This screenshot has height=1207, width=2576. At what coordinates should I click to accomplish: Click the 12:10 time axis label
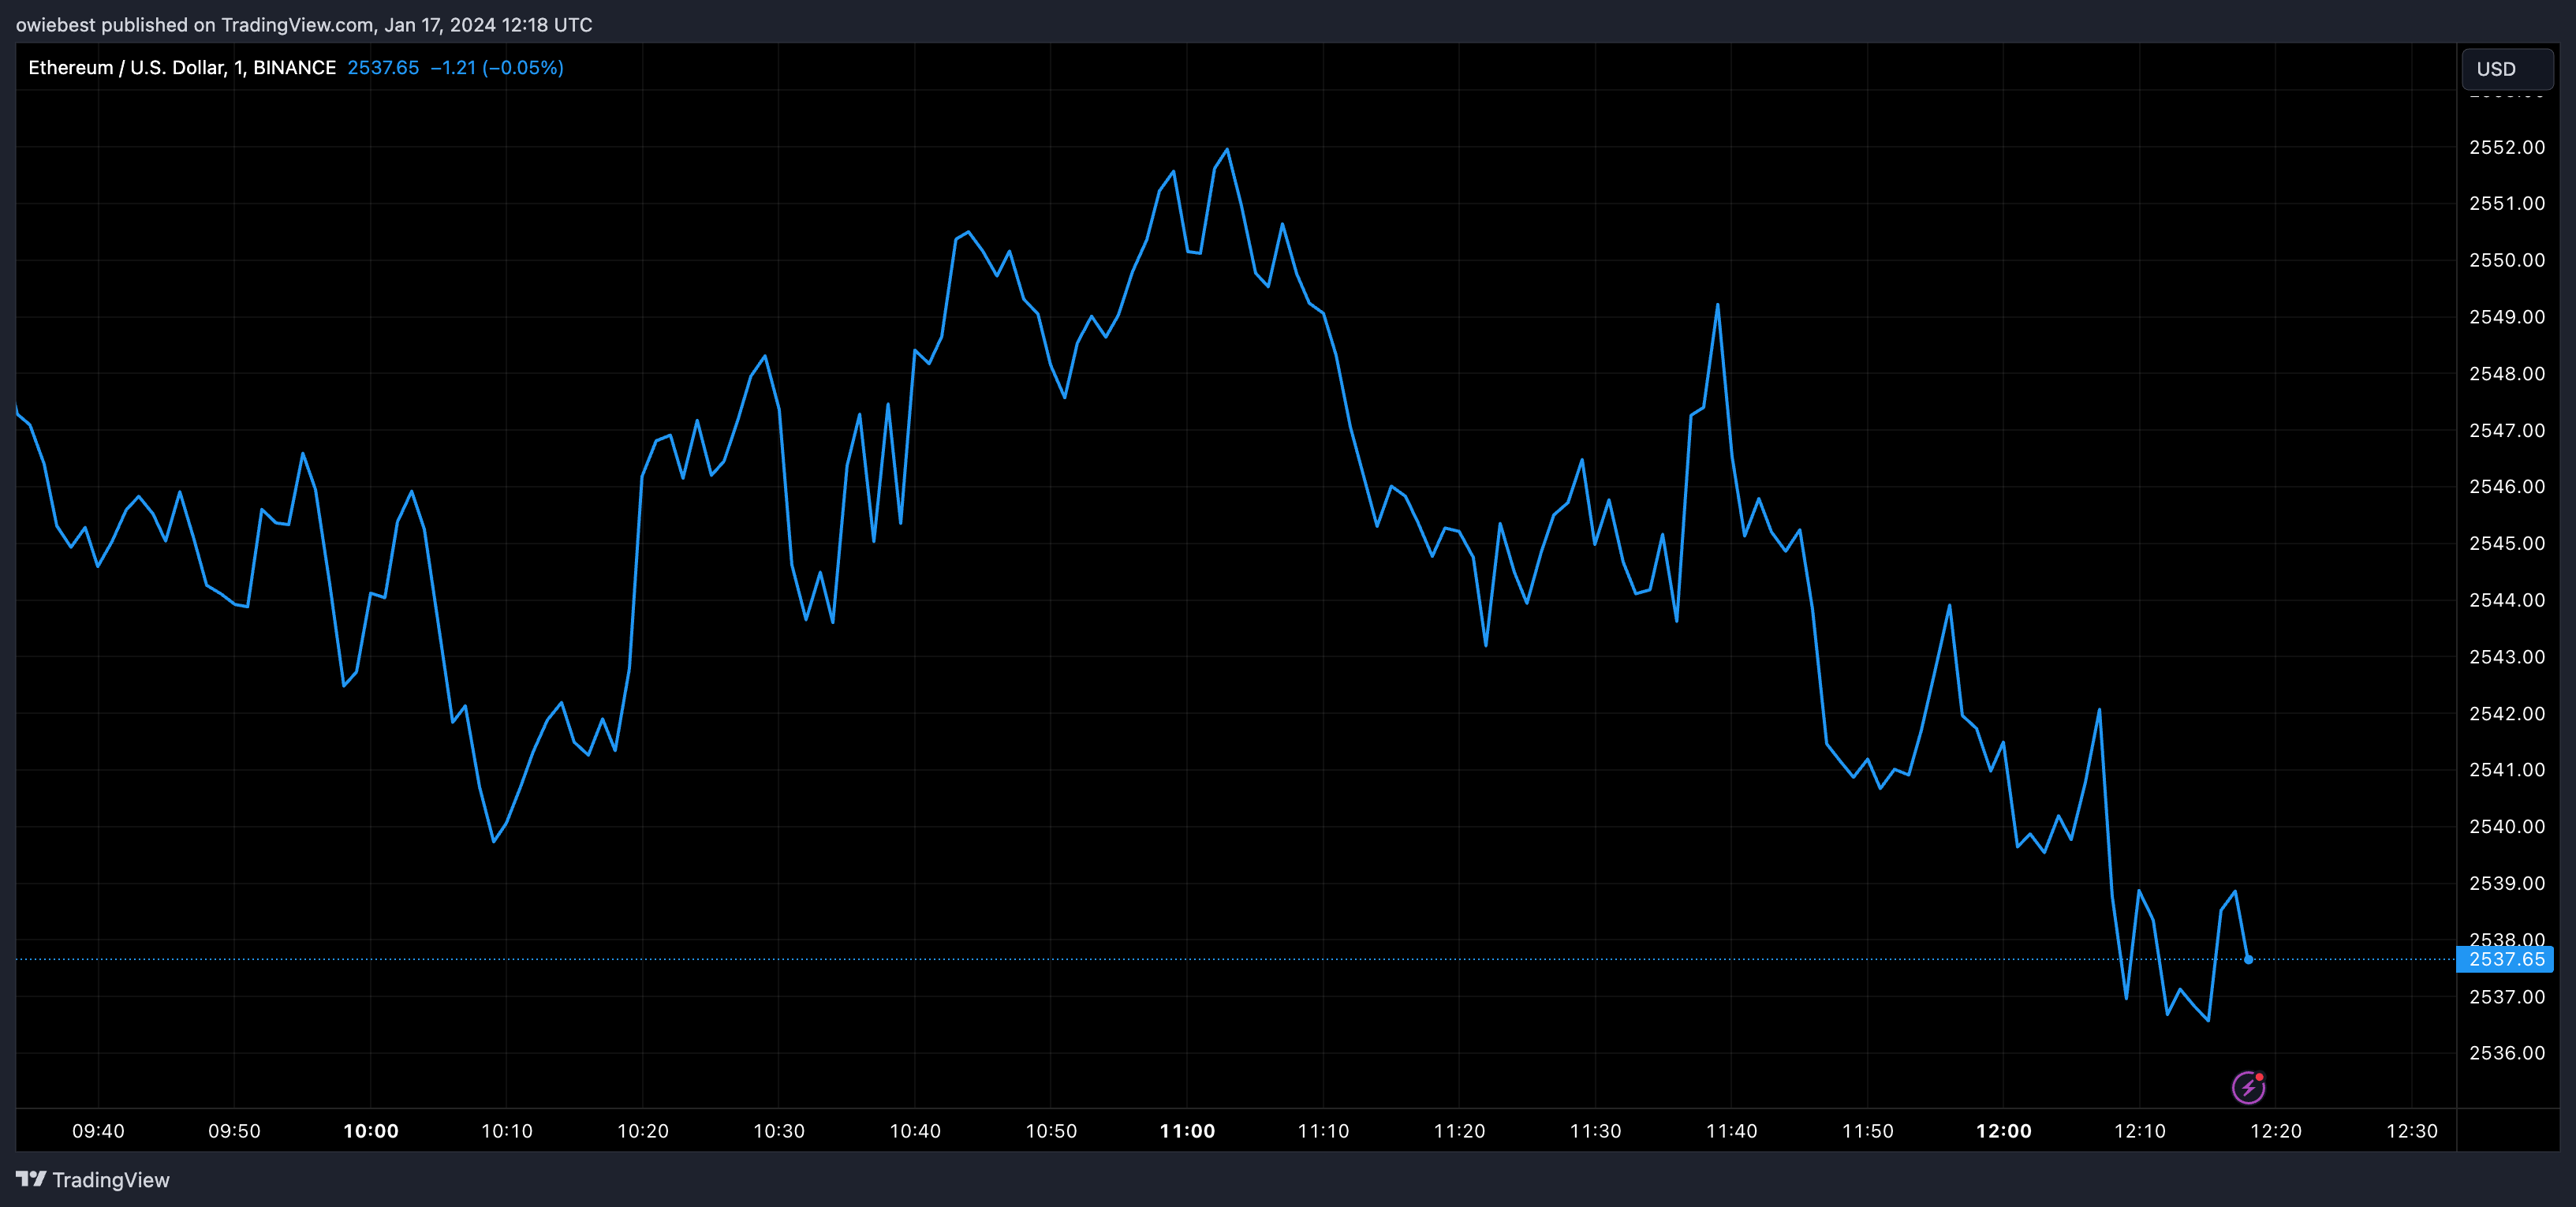[x=2140, y=1131]
